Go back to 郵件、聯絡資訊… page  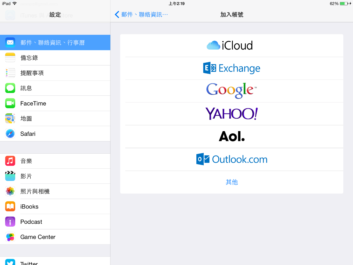[x=141, y=14]
